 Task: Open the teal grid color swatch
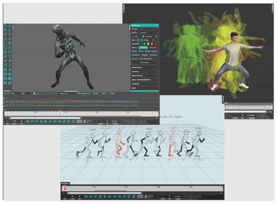[x=143, y=36]
